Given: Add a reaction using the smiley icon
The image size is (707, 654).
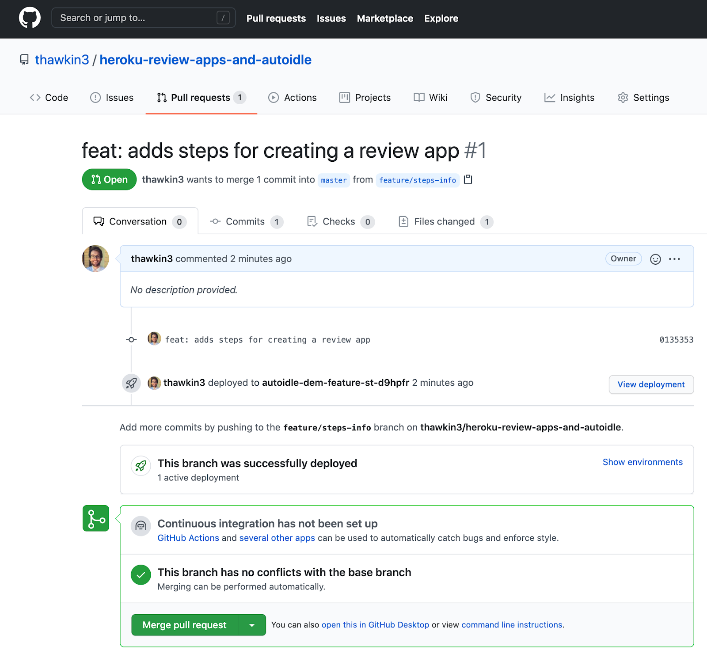Looking at the screenshot, I should pyautogui.click(x=655, y=259).
